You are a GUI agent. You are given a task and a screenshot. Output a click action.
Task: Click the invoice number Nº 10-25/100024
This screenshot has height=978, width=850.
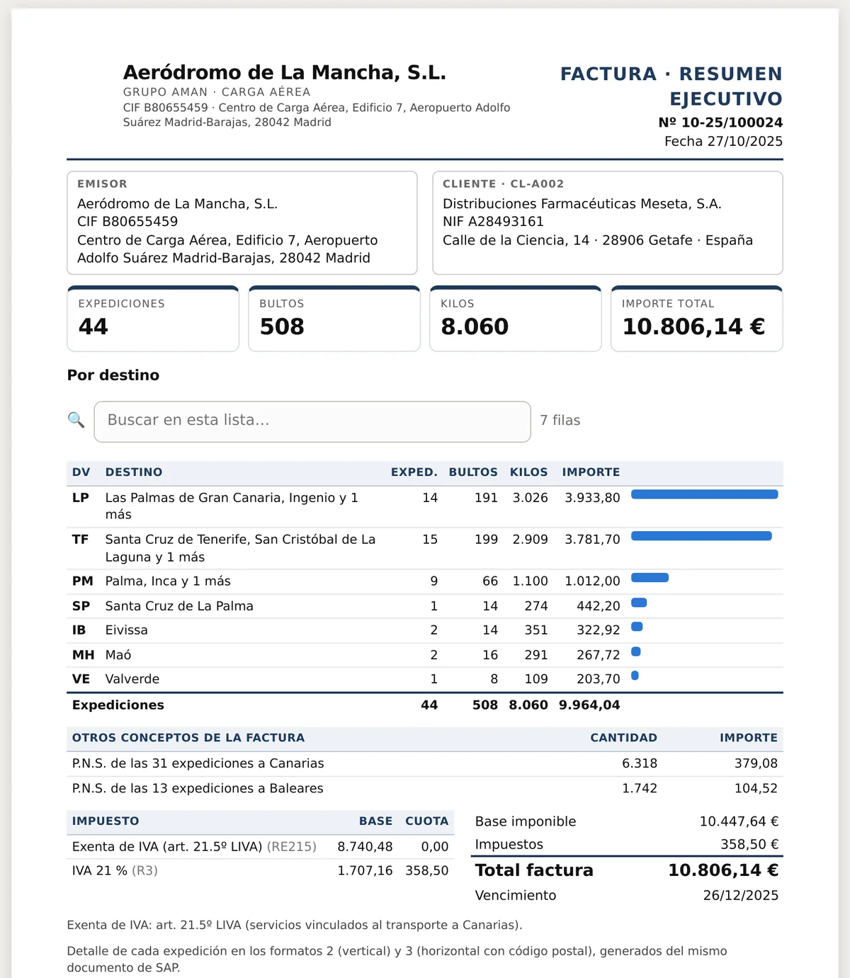[x=720, y=123]
